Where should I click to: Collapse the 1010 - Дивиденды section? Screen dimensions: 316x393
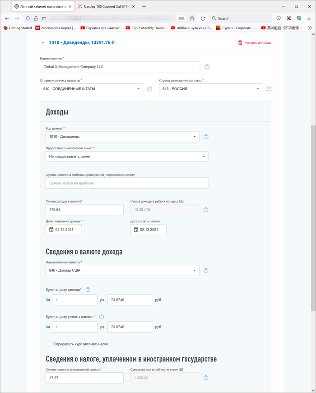[x=43, y=43]
